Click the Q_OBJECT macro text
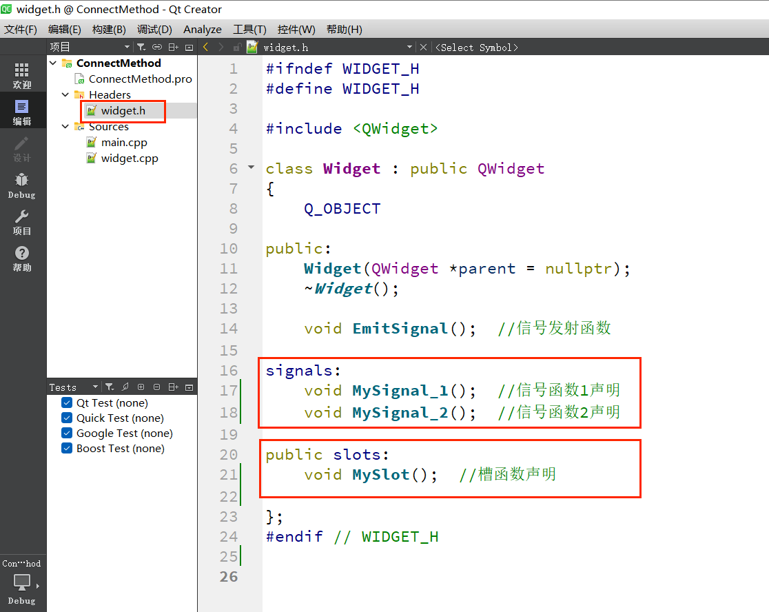The image size is (769, 612). (x=342, y=208)
